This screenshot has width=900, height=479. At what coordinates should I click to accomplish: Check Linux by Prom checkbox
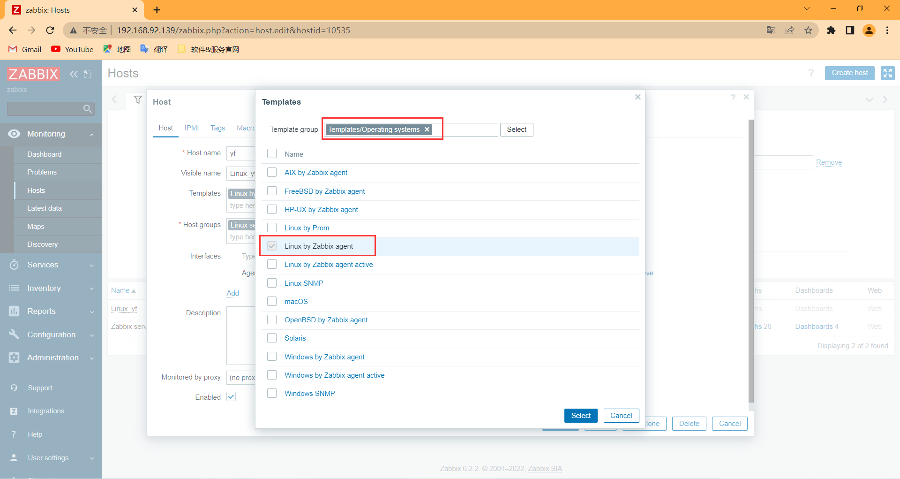(x=272, y=228)
